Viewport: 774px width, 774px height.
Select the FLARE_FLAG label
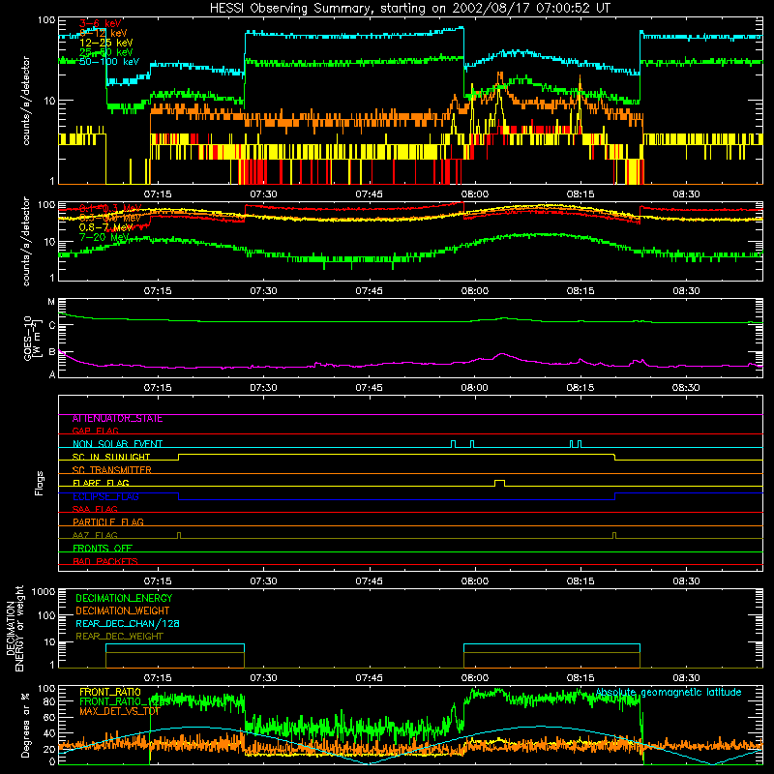point(101,483)
